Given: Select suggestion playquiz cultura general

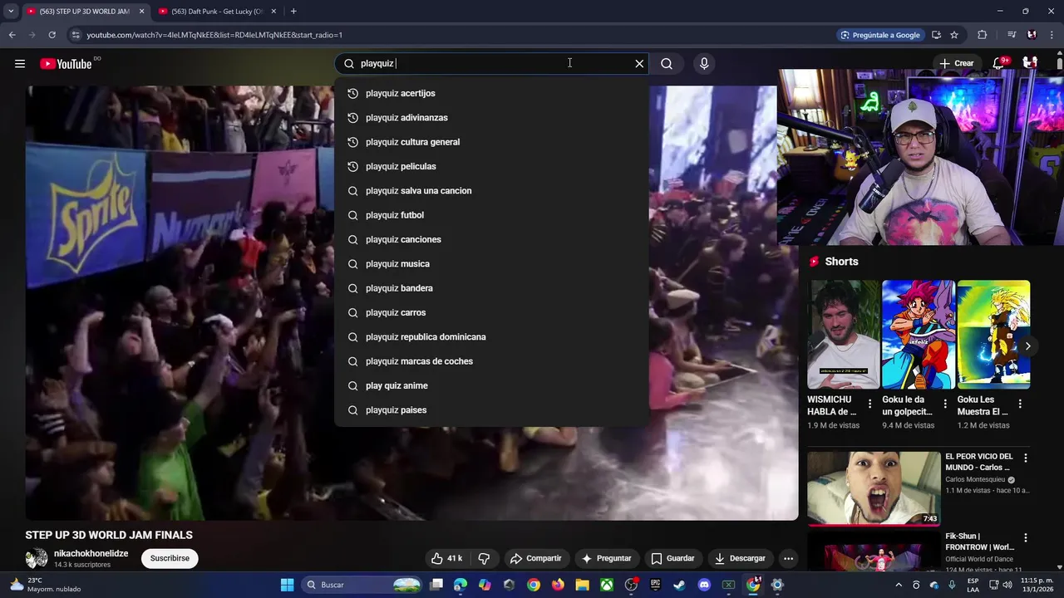Looking at the screenshot, I should [x=491, y=142].
